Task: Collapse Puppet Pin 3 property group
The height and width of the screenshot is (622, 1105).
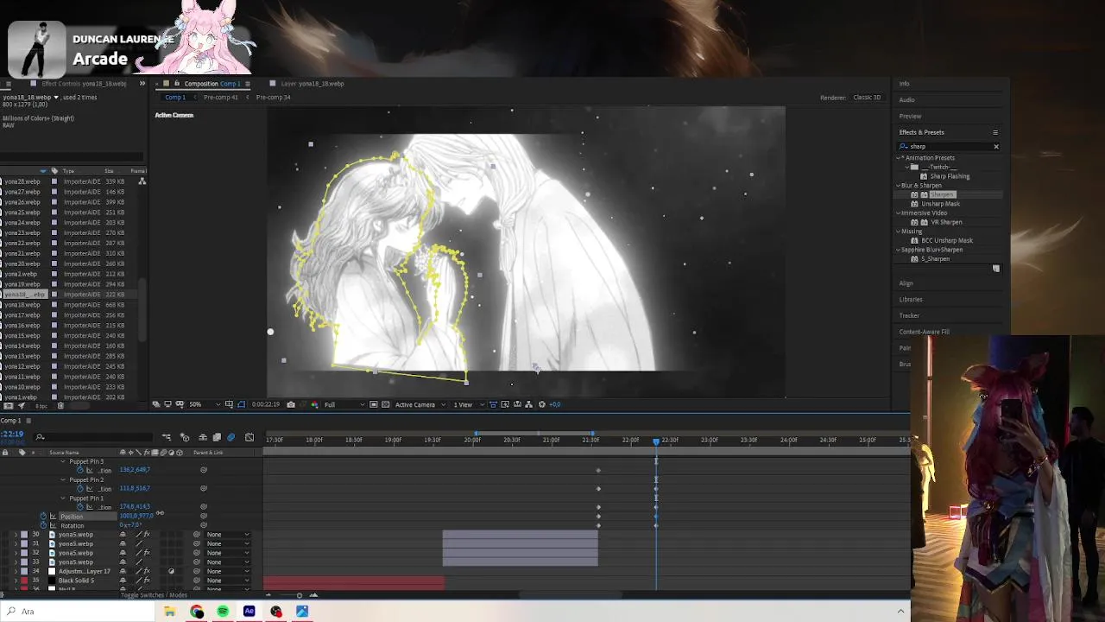Action: click(x=63, y=461)
